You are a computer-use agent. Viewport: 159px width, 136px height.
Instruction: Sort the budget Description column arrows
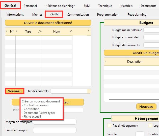coord(105,61)
